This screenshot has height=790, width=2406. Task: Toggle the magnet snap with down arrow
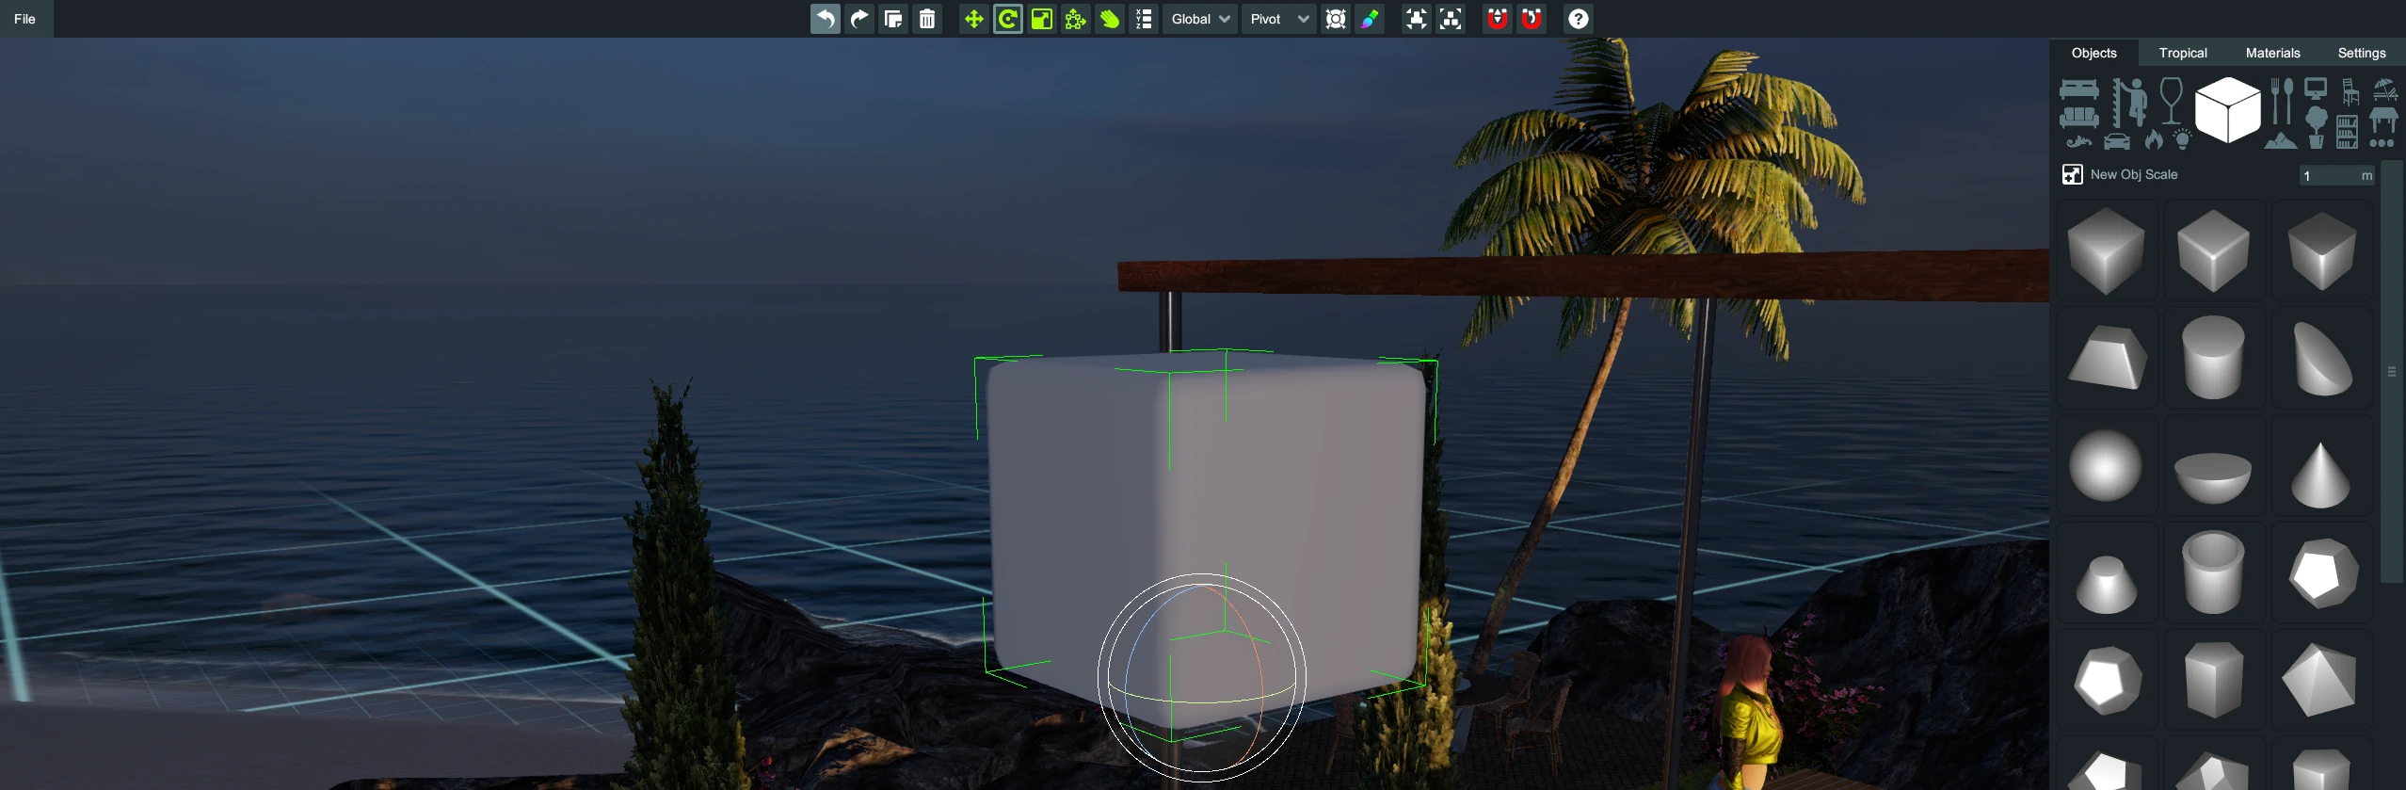[x=1497, y=19]
